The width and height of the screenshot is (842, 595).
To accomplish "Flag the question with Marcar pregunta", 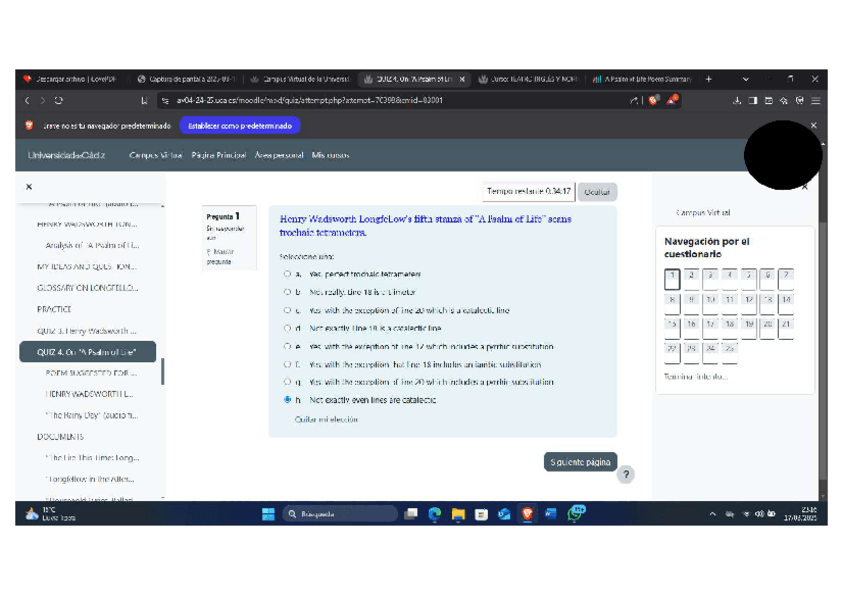I will pos(221,257).
